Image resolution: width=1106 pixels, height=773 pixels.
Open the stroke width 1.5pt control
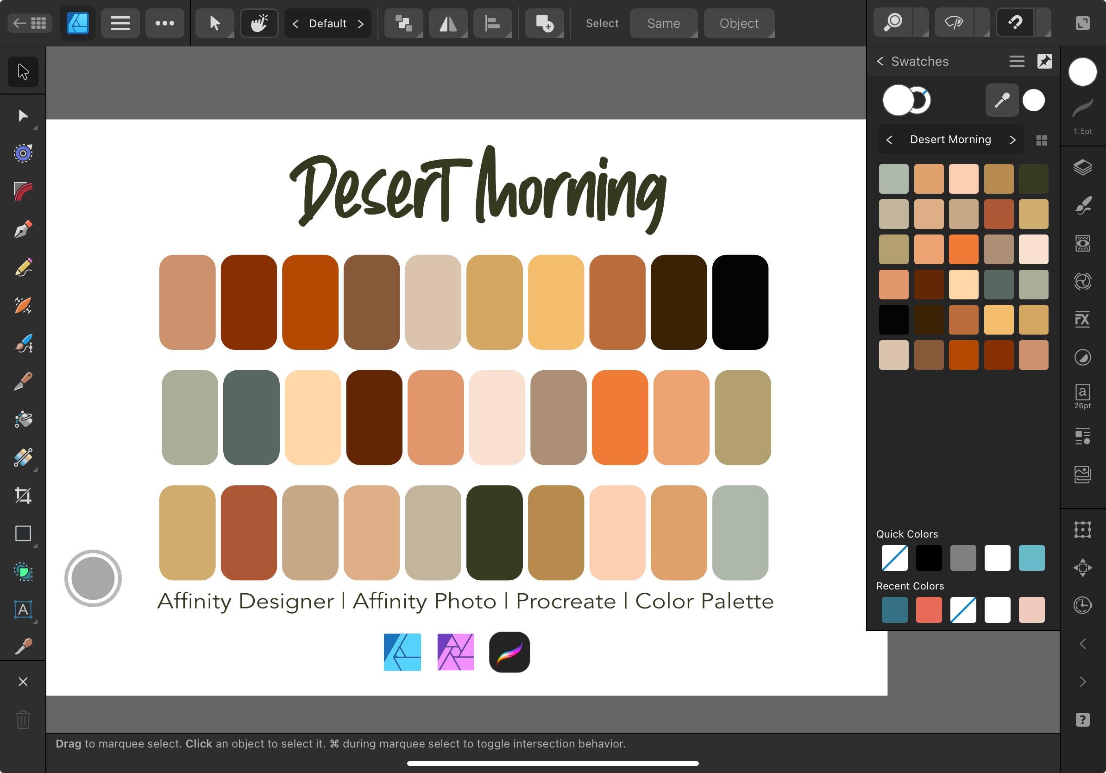point(1082,117)
